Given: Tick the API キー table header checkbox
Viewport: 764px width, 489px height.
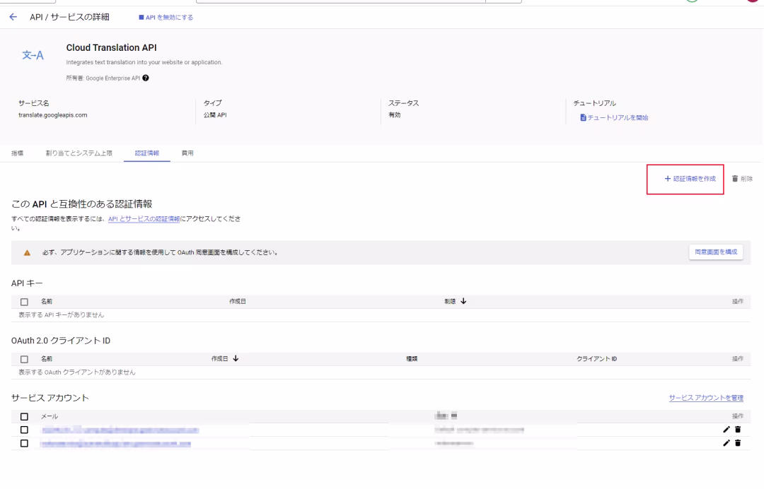Looking at the screenshot, I should click(x=24, y=302).
